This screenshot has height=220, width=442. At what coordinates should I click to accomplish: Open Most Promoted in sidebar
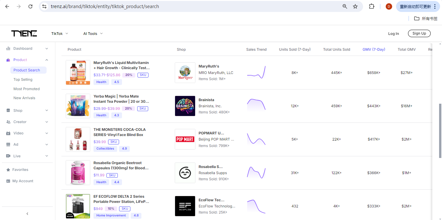[27, 89]
